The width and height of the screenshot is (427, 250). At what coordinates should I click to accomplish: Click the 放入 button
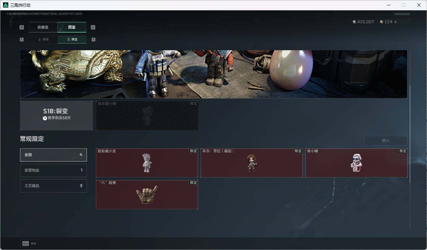[386, 140]
